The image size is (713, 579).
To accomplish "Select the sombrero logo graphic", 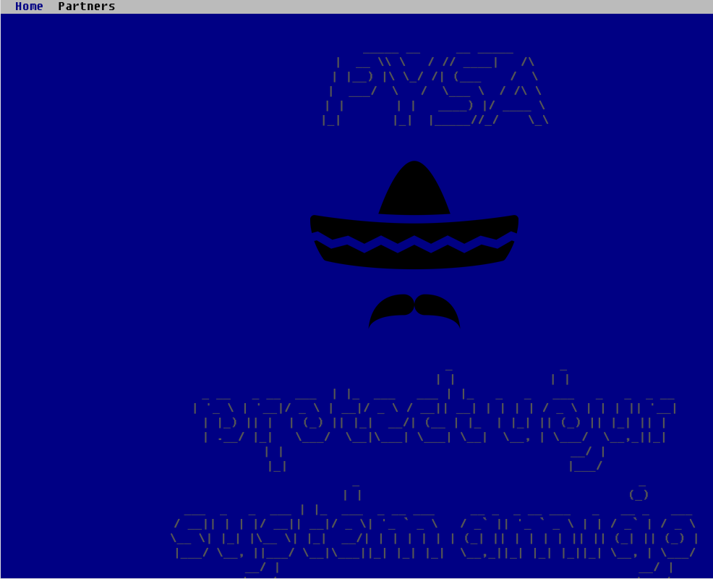I will [414, 217].
